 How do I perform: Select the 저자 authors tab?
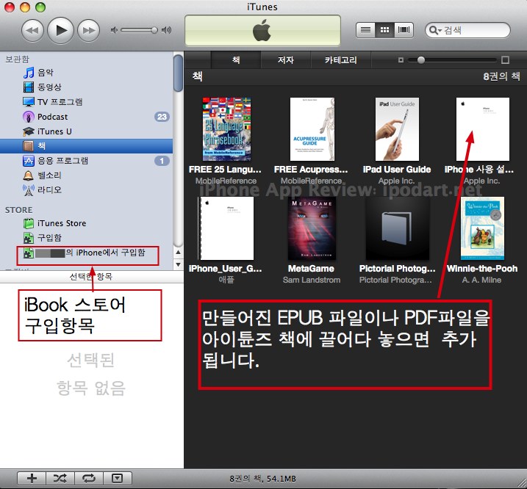click(x=286, y=60)
